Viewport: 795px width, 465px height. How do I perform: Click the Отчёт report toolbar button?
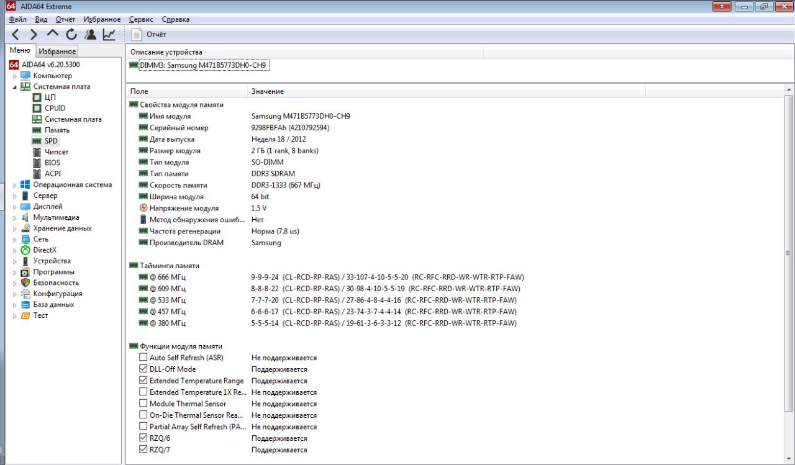(x=149, y=35)
